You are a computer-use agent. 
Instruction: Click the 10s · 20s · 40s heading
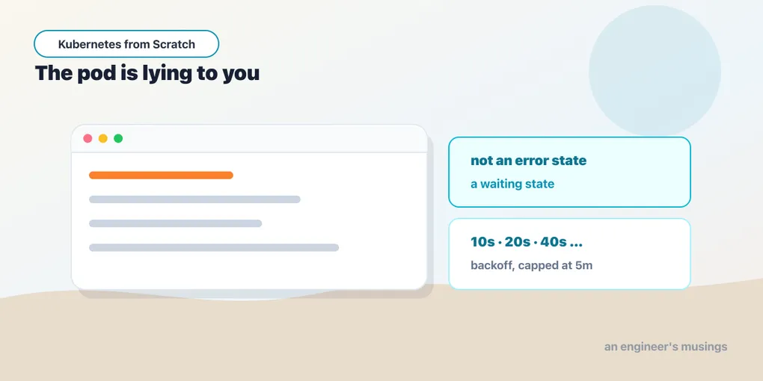(x=527, y=242)
